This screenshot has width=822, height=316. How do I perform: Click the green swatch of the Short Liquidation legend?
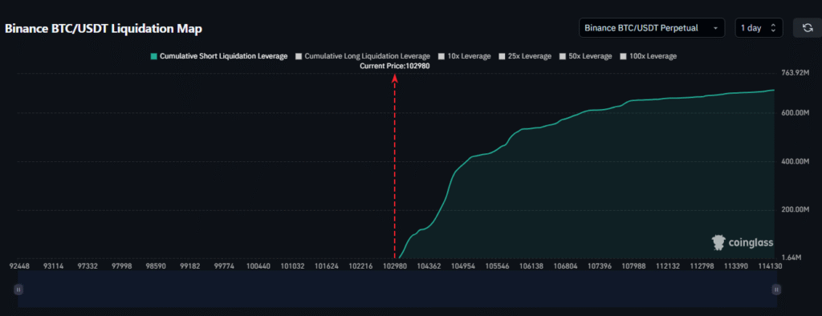pos(153,56)
